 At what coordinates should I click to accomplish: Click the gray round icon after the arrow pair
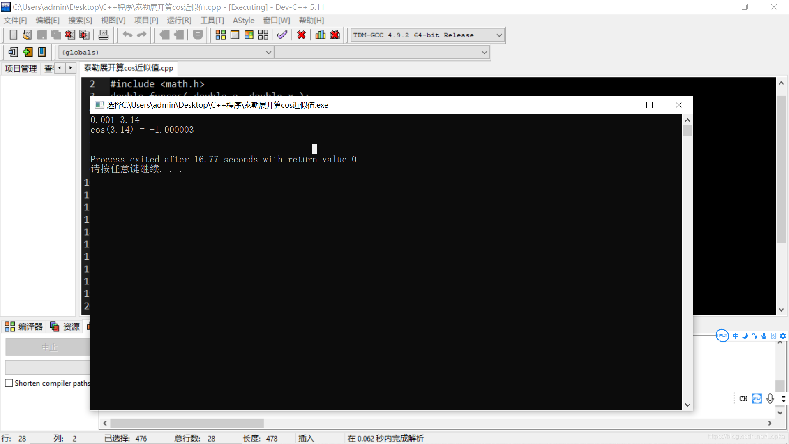pos(198,35)
